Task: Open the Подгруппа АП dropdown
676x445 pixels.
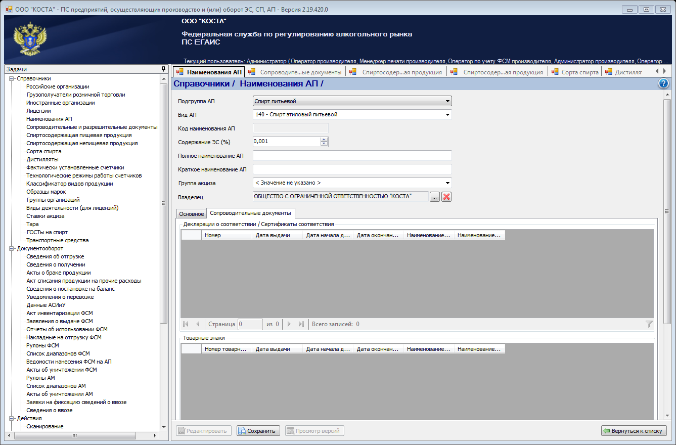Action: [x=447, y=101]
